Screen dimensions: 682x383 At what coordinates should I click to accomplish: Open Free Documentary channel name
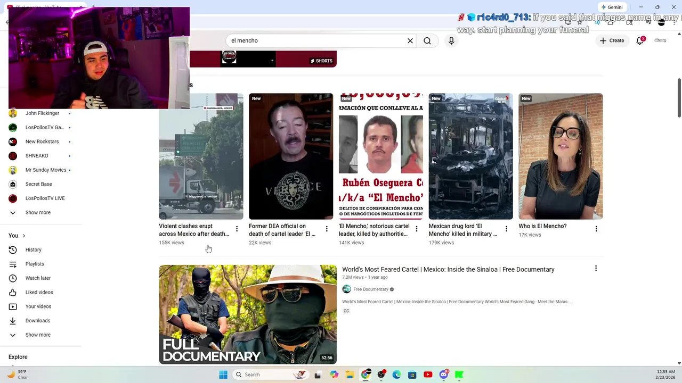[x=371, y=289]
